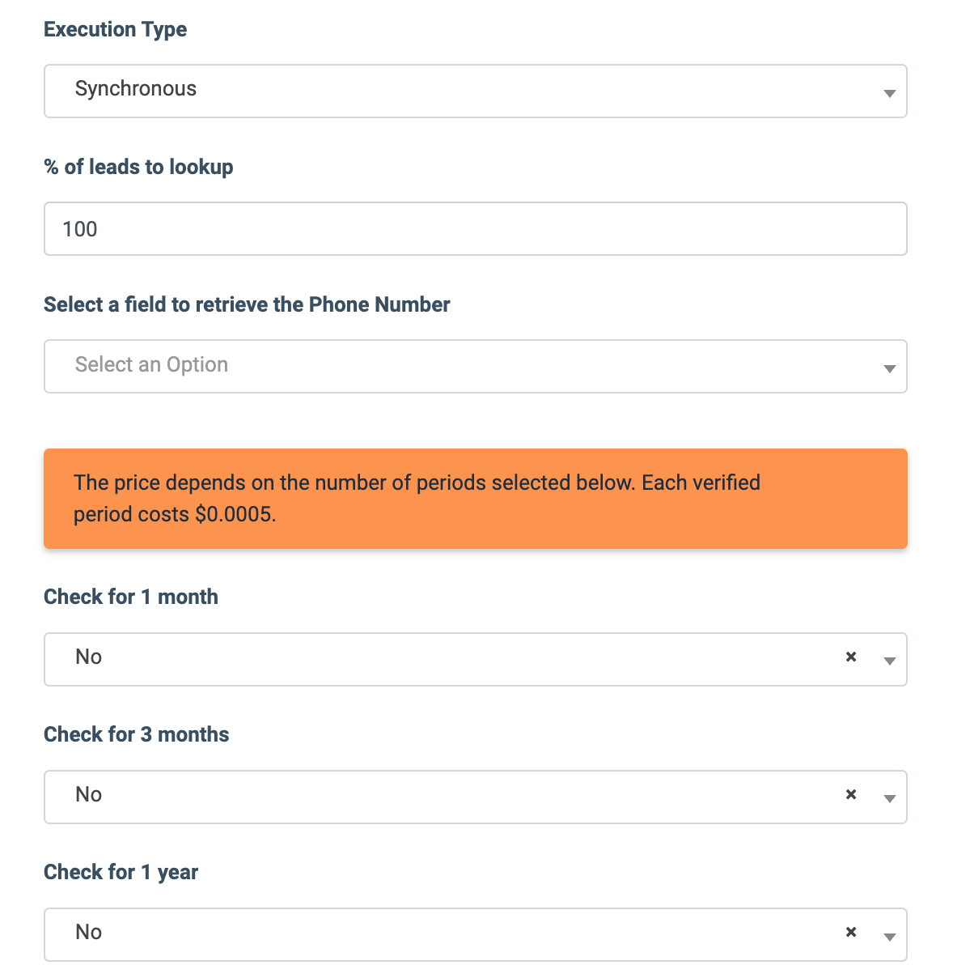Screen dimensions: 953x978
Task: Focus the % of leads input showing 100
Action: click(475, 229)
